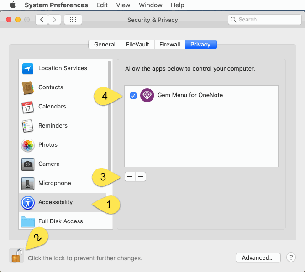The width and height of the screenshot is (305, 272).
Task: Open the Edit menu
Action: tap(102, 5)
